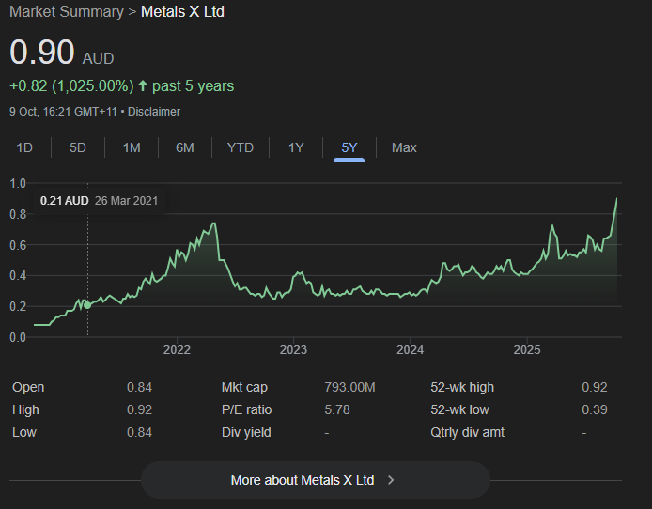The image size is (652, 509).
Task: Switch chart to 6M range
Action: tap(185, 148)
